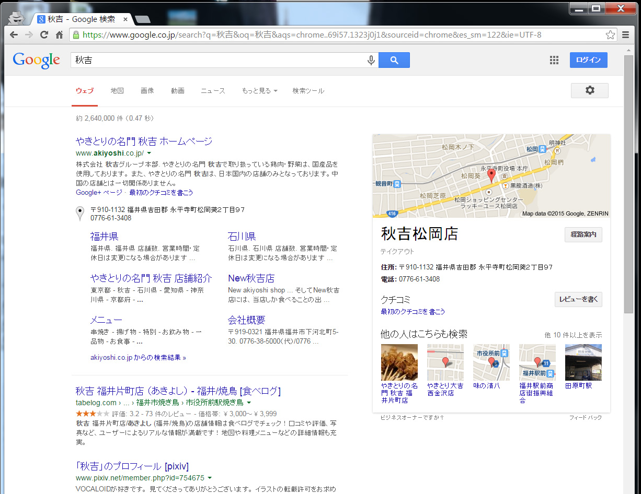Open the もっと見る dropdown menu
641x494 pixels.
[x=259, y=91]
